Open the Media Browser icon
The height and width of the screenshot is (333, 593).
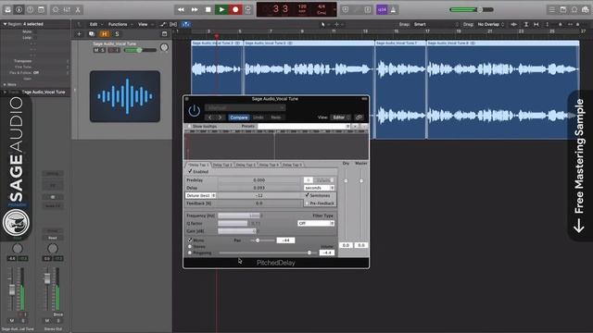pyautogui.click(x=586, y=9)
